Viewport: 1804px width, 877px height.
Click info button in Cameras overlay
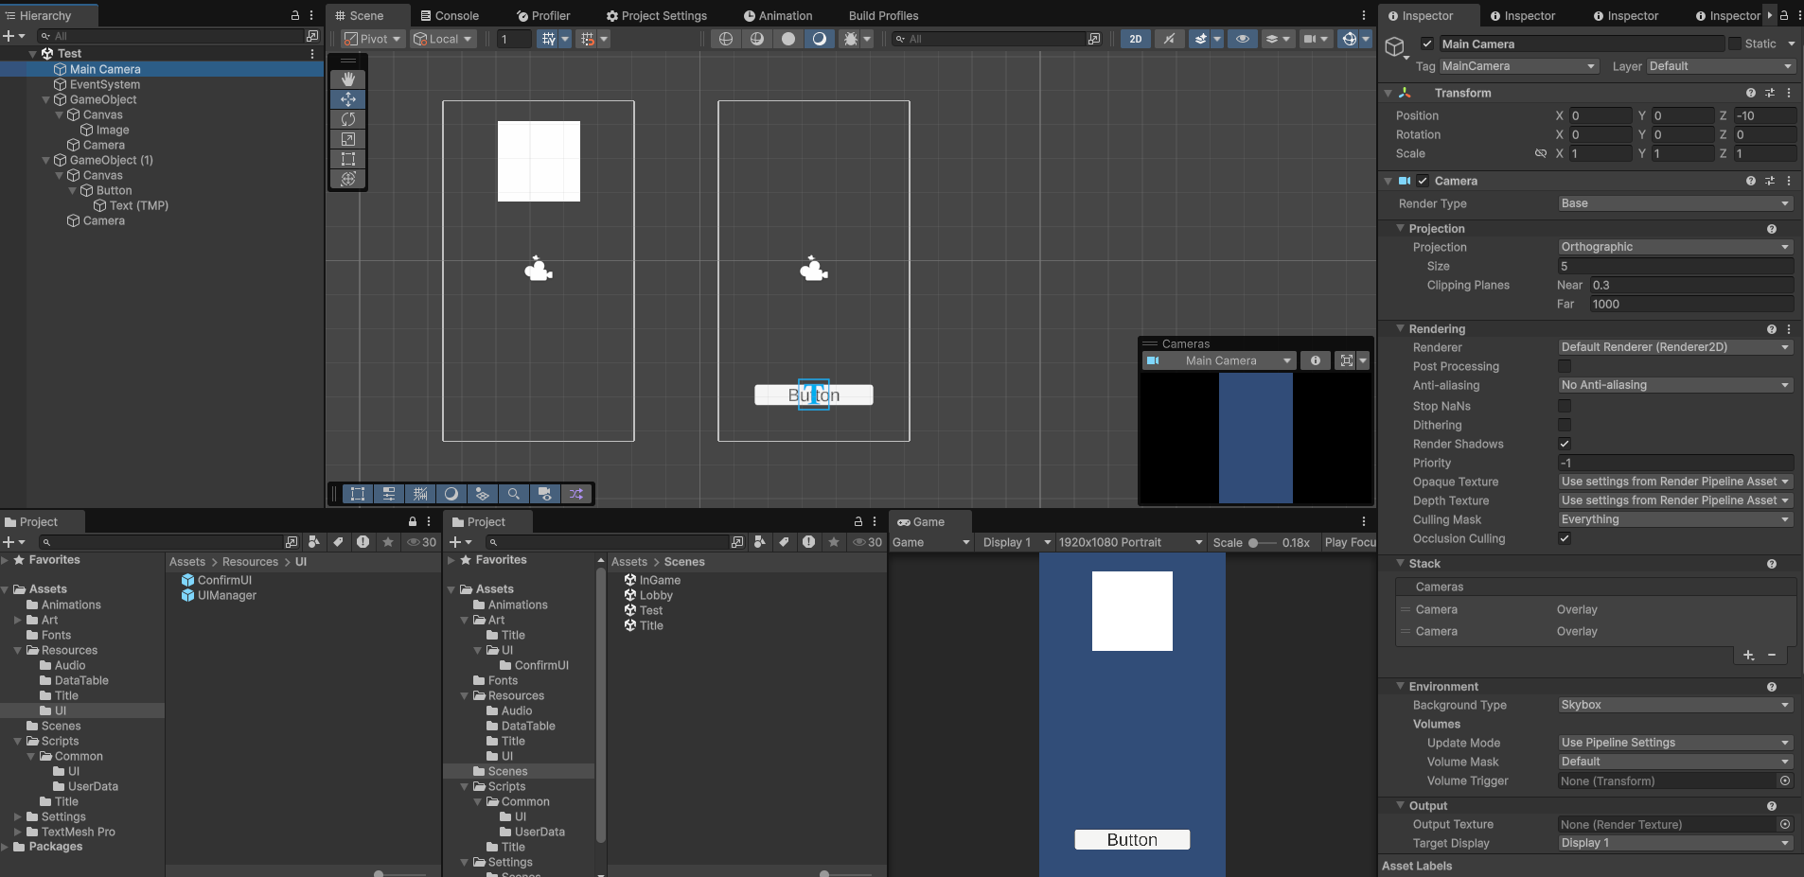tap(1316, 360)
